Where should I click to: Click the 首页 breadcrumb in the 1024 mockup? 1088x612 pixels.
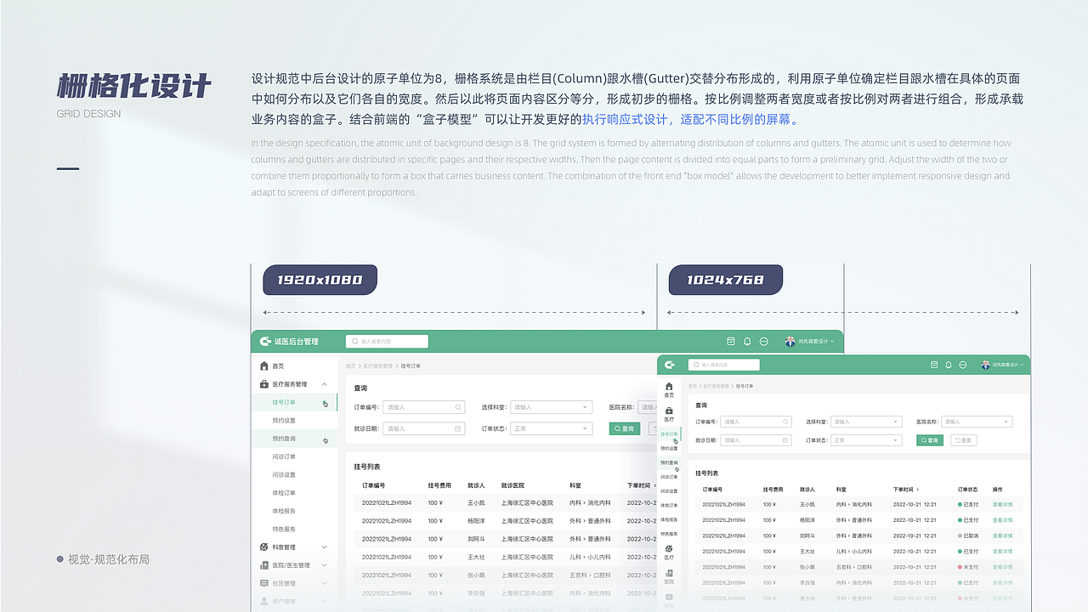click(692, 386)
